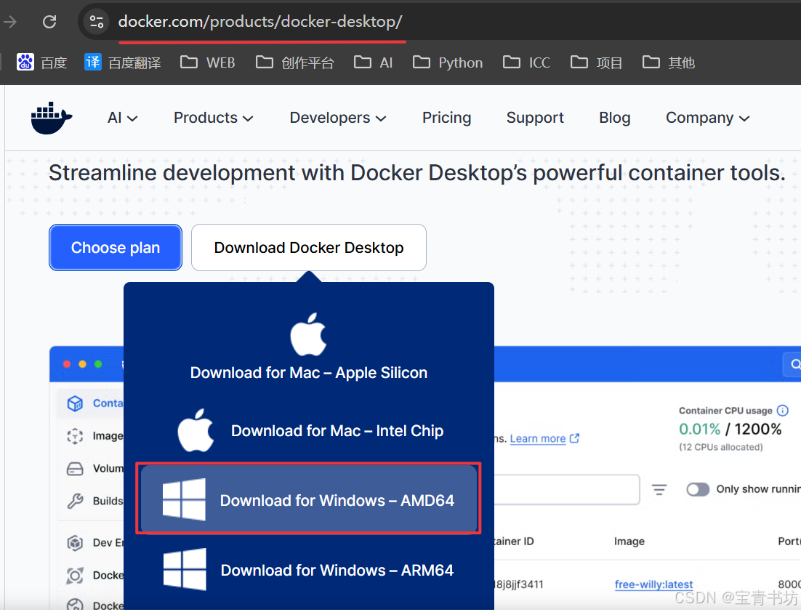
Task: Click the filter lines icon
Action: [x=659, y=489]
